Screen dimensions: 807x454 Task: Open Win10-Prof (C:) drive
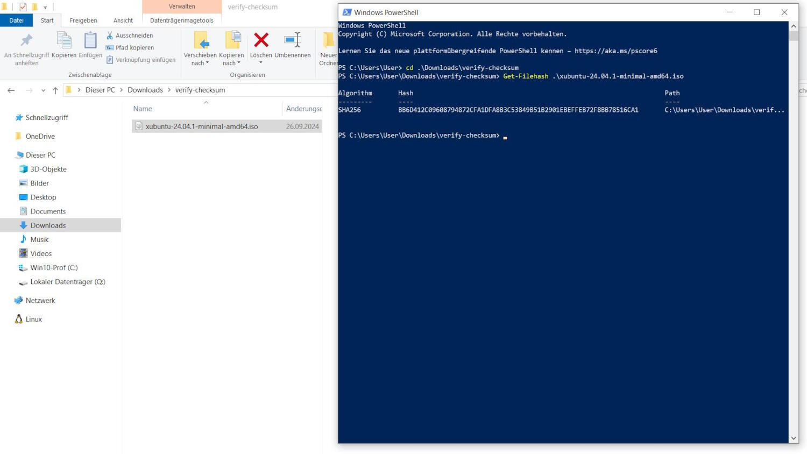coord(54,267)
